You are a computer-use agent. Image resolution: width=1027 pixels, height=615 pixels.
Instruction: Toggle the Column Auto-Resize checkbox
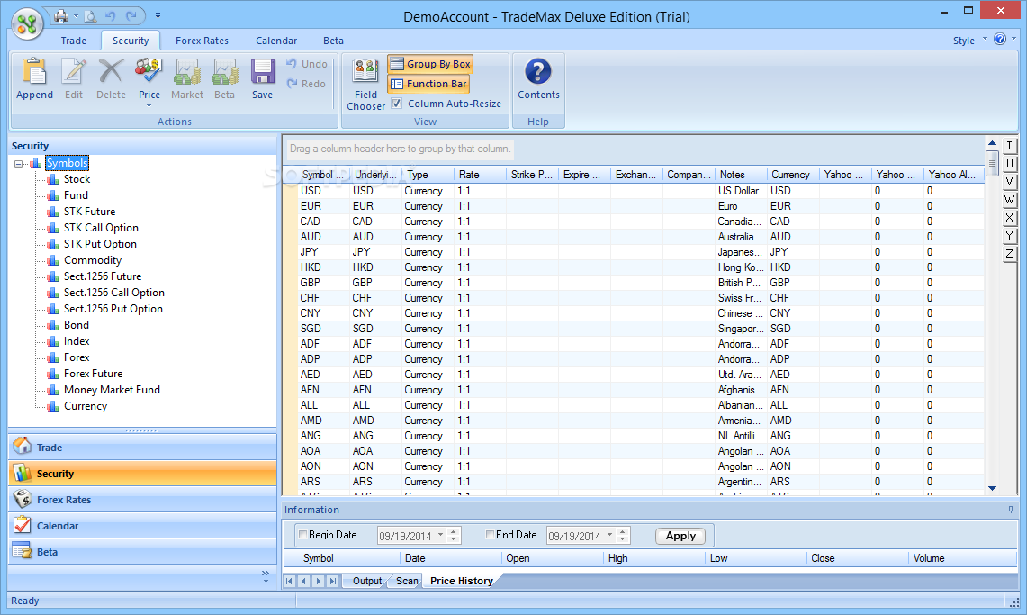point(396,104)
